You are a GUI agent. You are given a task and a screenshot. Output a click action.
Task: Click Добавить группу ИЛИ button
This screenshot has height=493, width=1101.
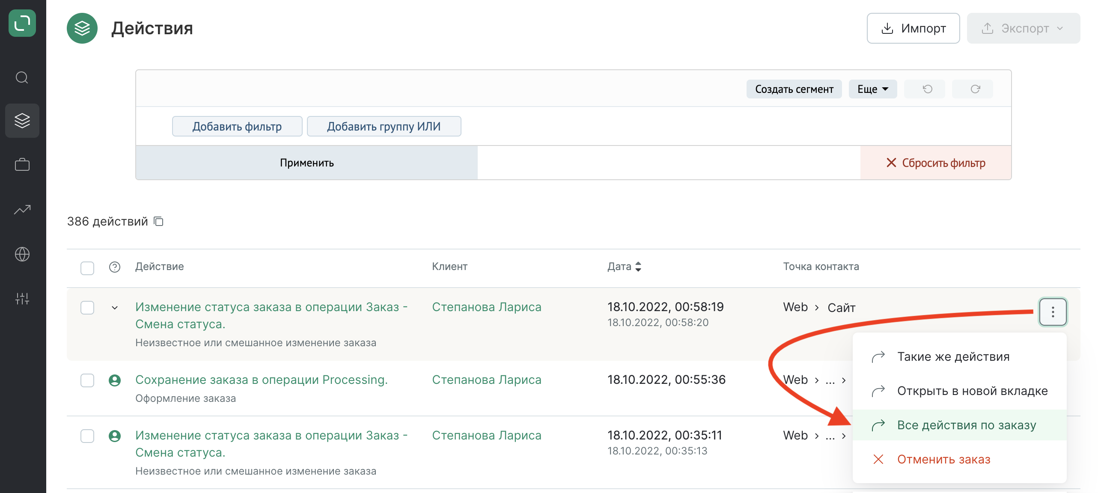[x=384, y=126]
